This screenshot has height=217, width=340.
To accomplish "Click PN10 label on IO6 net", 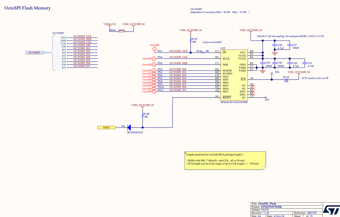I will pyautogui.click(x=161, y=87).
